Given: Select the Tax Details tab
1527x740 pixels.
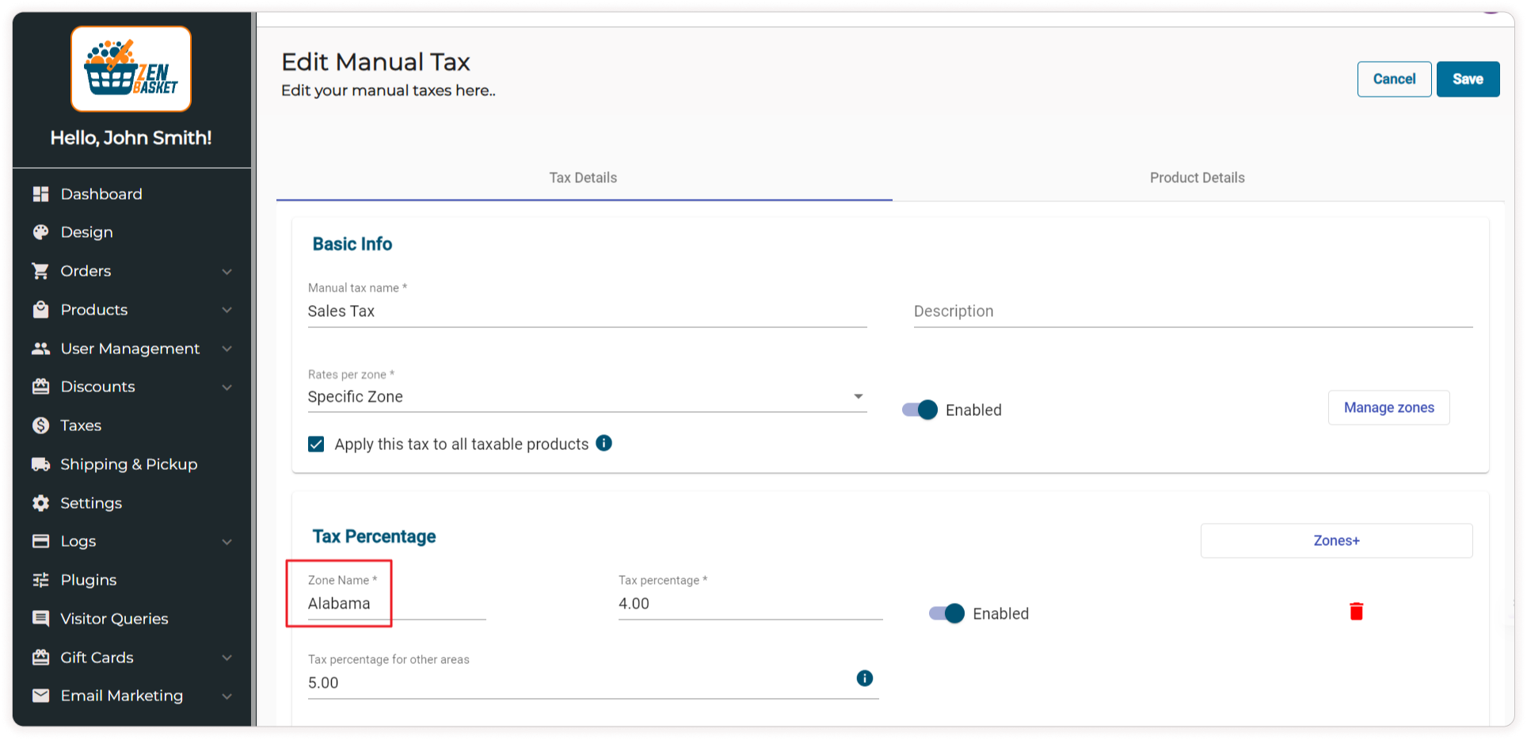Looking at the screenshot, I should tap(583, 177).
